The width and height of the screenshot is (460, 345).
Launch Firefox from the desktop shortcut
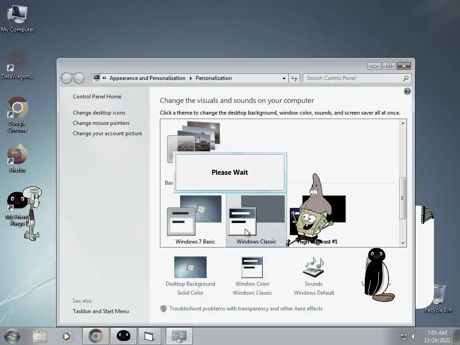coord(18,158)
